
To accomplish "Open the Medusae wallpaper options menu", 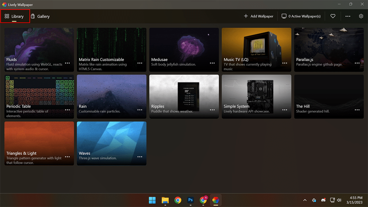I will 212,63.
